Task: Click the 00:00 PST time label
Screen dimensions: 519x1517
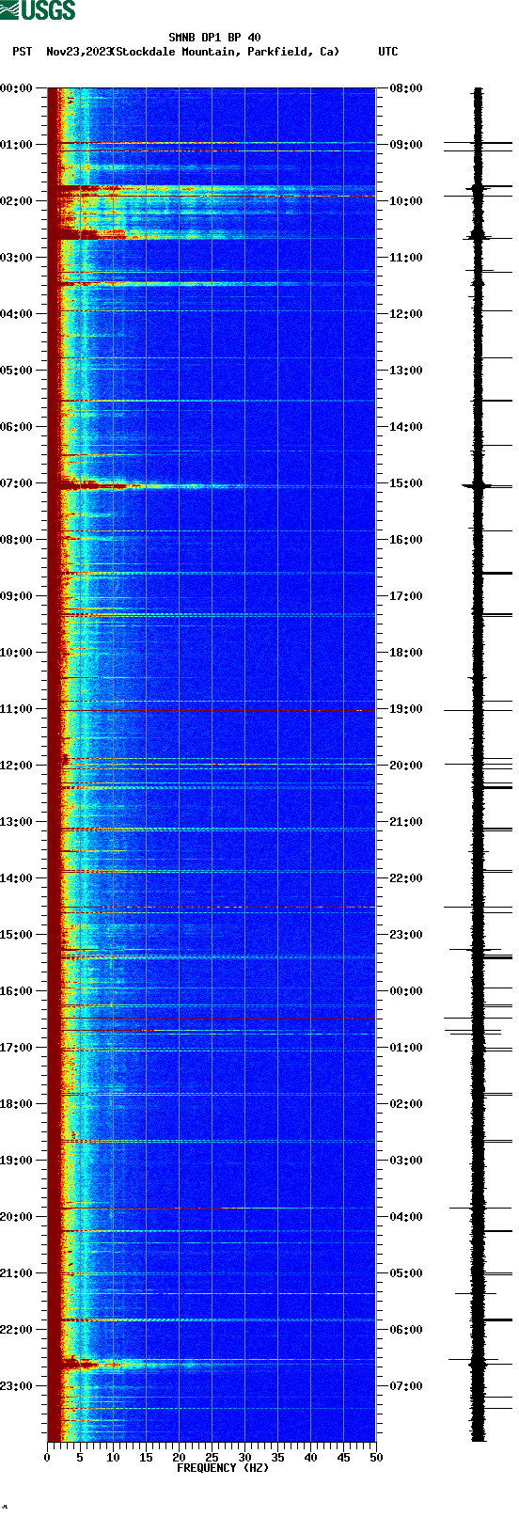Action: tap(17, 88)
